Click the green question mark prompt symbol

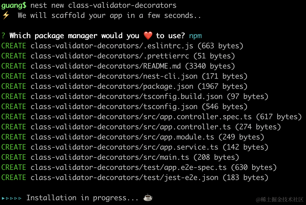(x=3, y=36)
